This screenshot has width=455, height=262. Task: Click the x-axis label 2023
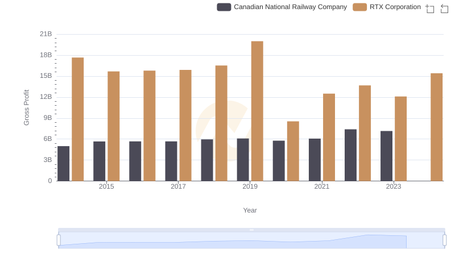tap(394, 186)
